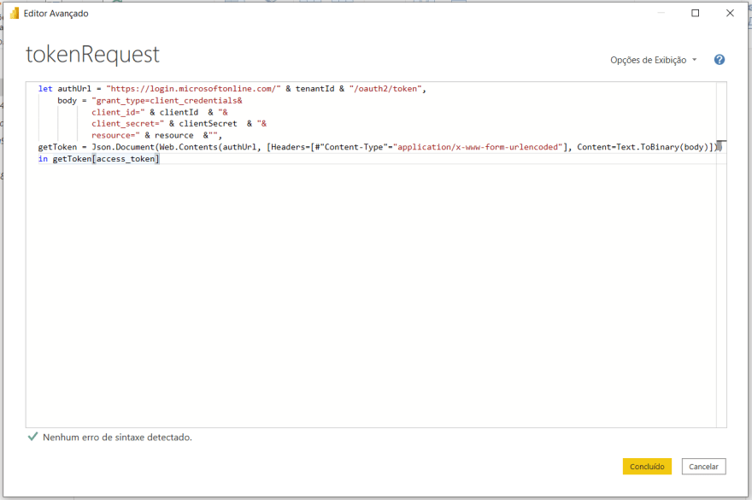Click the tokenRequest query title
The height and width of the screenshot is (500, 752).
pyautogui.click(x=92, y=55)
